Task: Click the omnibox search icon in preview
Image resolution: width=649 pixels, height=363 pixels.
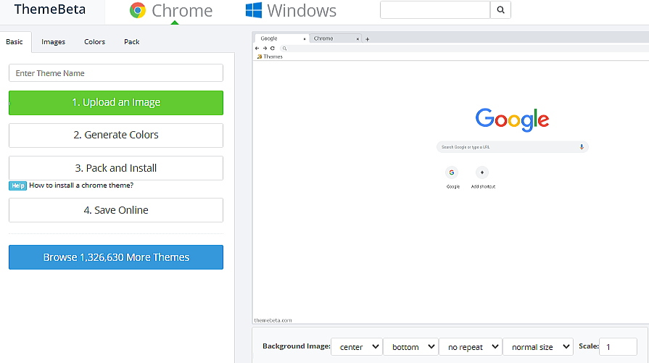Action: (x=284, y=49)
